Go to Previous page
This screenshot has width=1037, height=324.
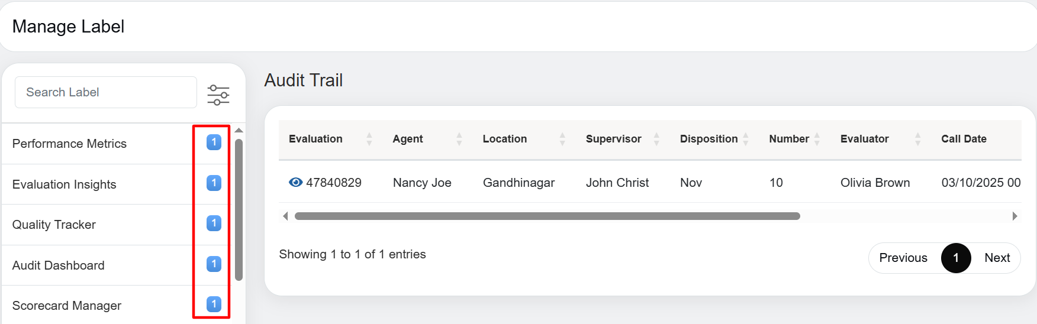click(903, 258)
